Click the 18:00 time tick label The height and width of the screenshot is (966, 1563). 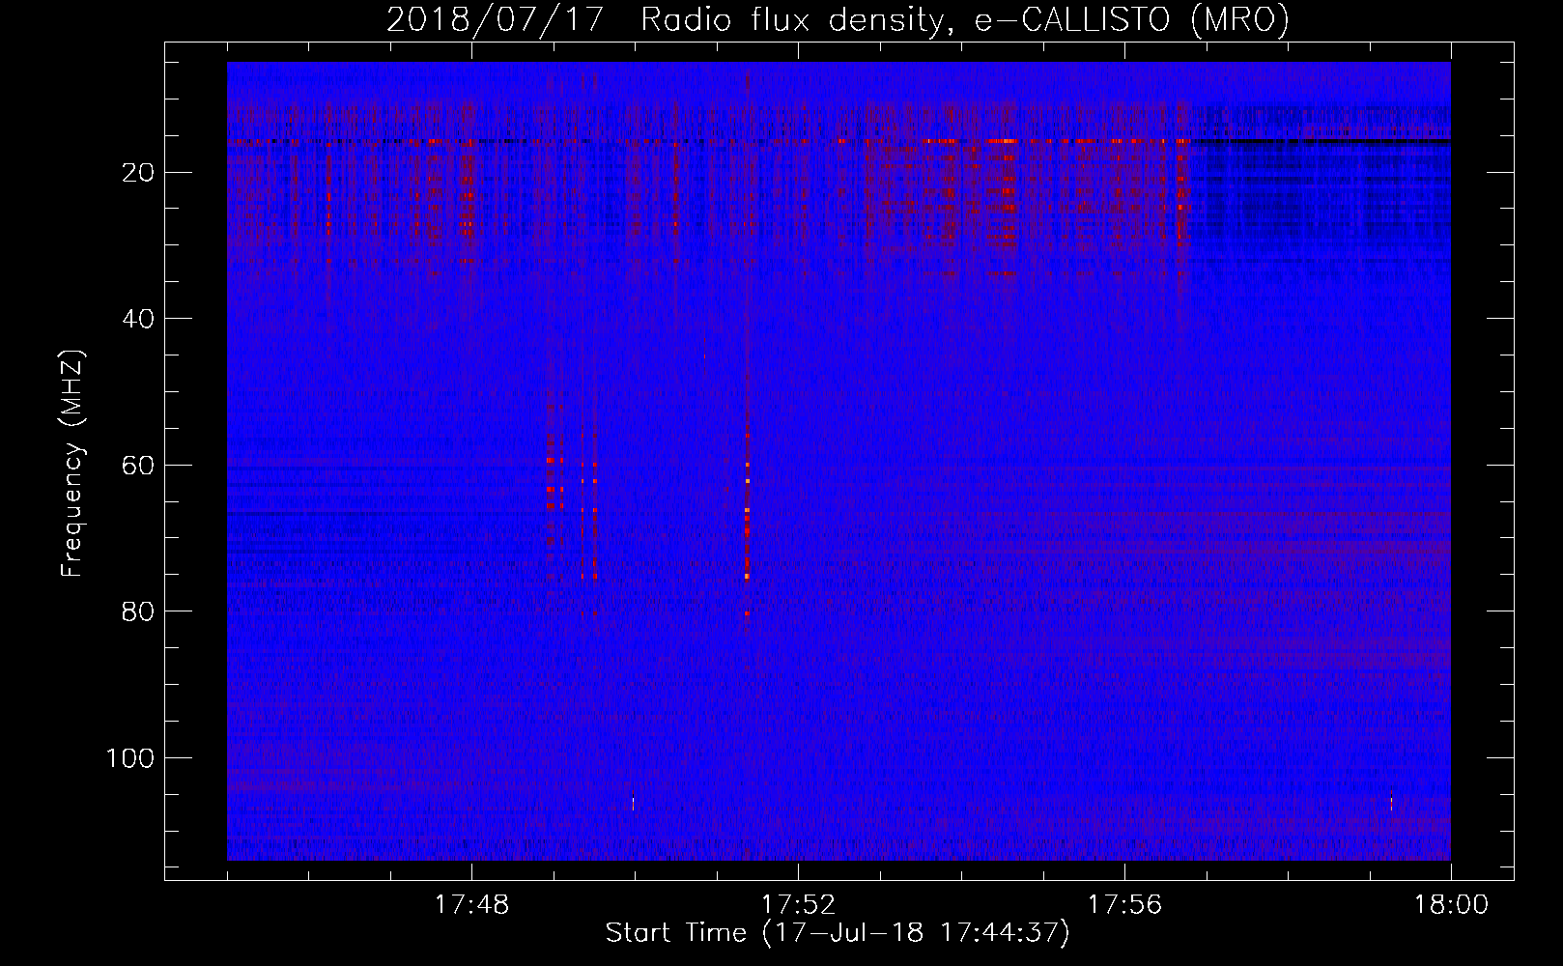tap(1451, 905)
